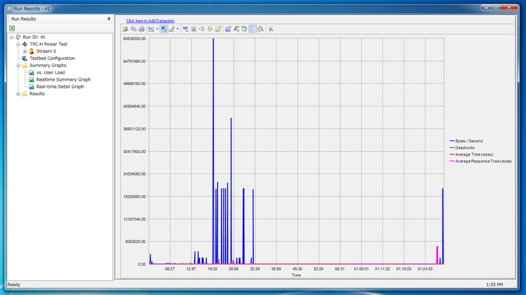Toggle the 3D view icon
The height and width of the screenshot is (295, 526).
[x=185, y=29]
